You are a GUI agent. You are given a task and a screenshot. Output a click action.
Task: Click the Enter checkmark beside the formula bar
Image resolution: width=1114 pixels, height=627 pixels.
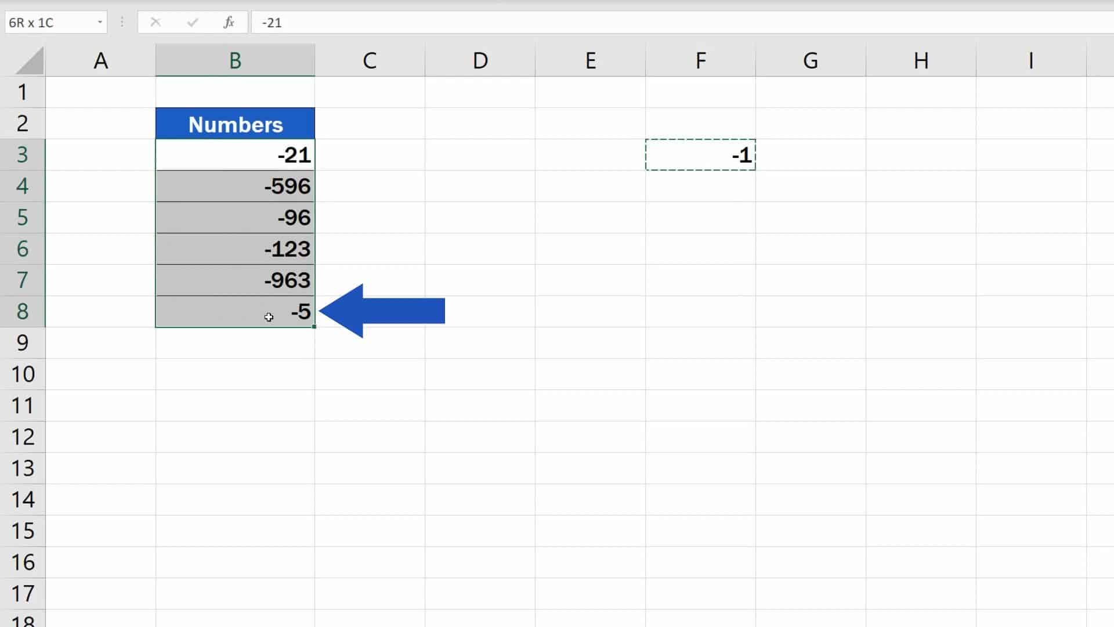tap(192, 22)
